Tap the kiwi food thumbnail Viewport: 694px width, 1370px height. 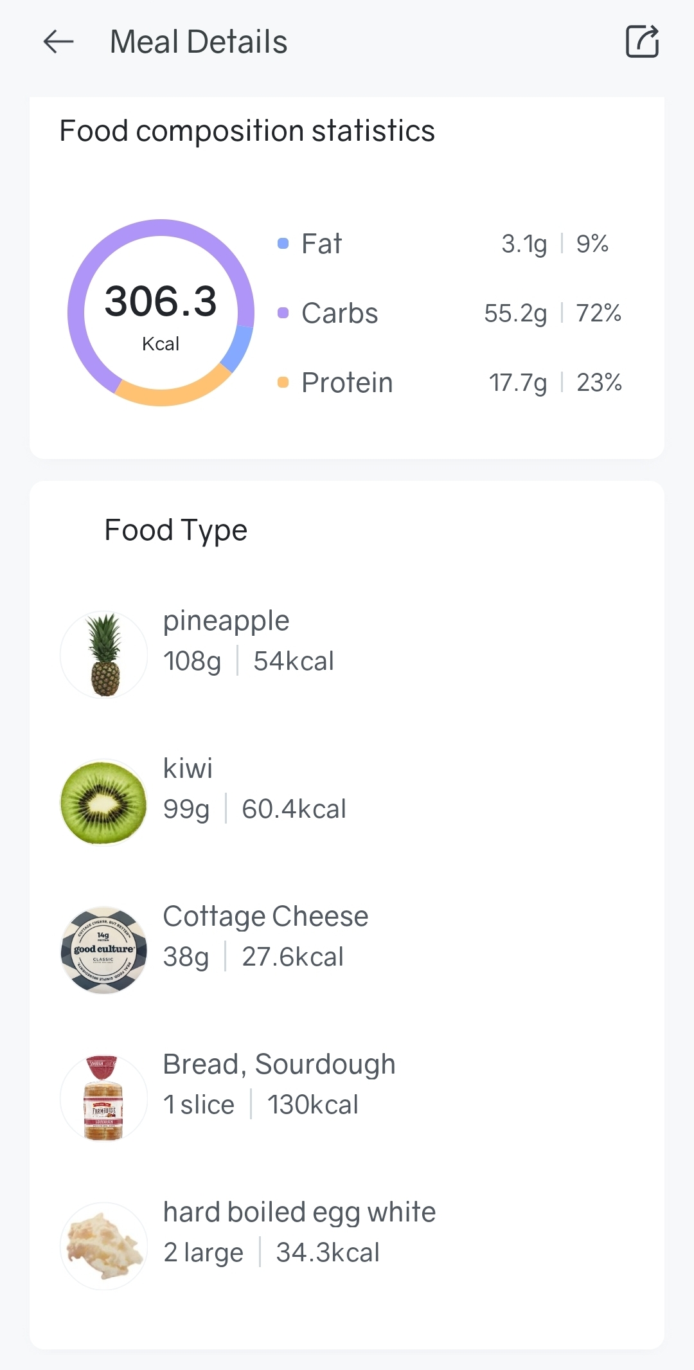(x=104, y=802)
